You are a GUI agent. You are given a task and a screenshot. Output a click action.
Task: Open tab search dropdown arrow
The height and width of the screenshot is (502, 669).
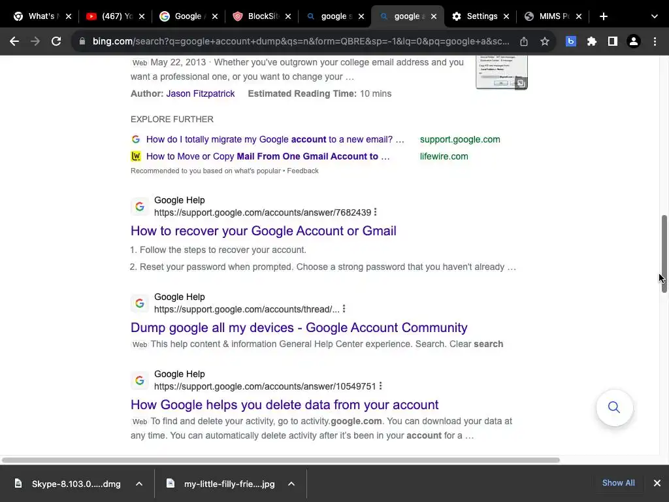coord(655,16)
